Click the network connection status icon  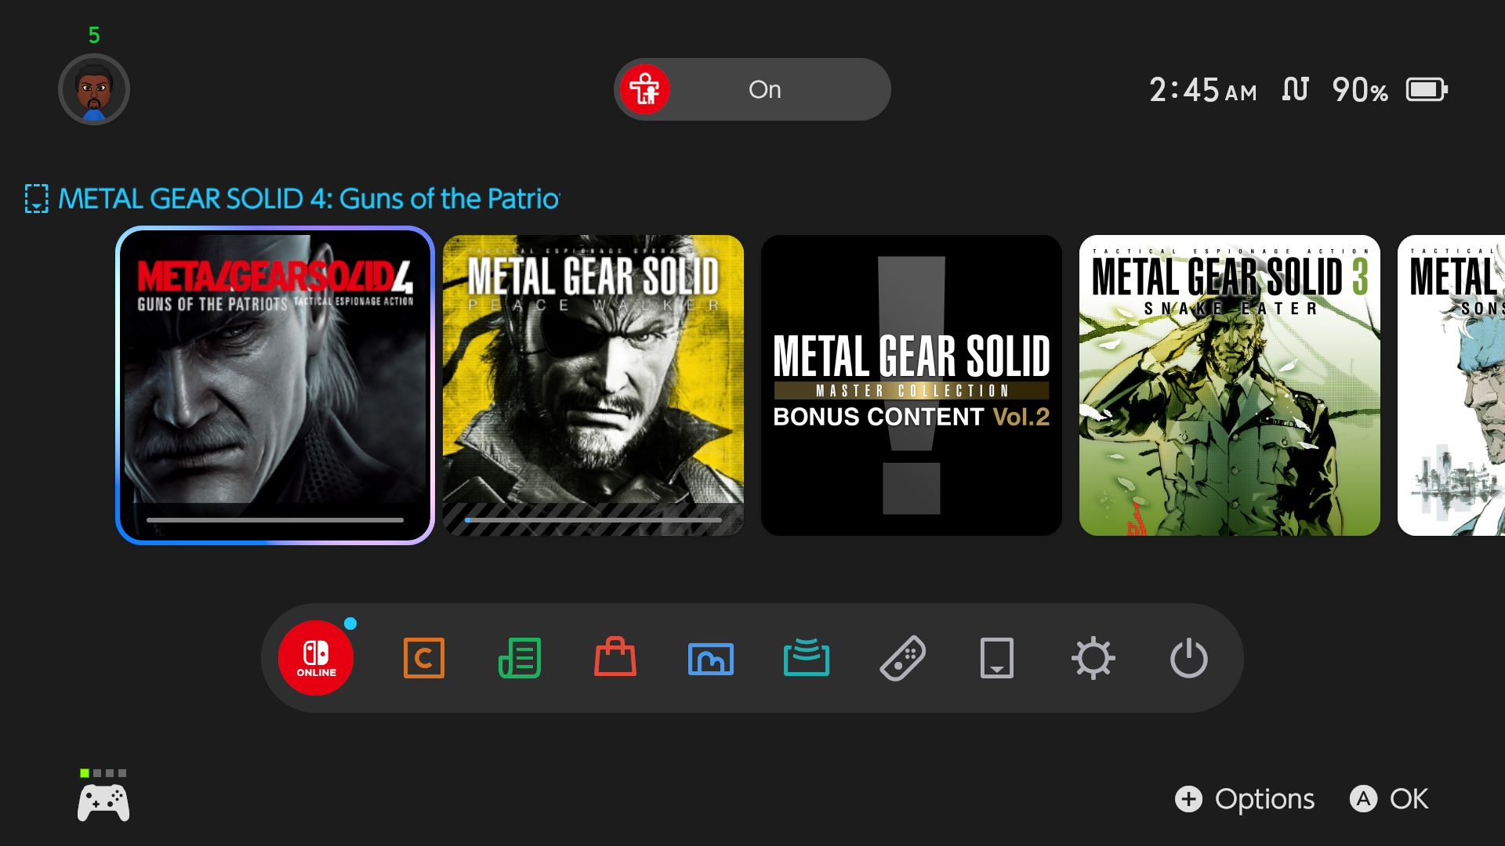click(x=1295, y=89)
